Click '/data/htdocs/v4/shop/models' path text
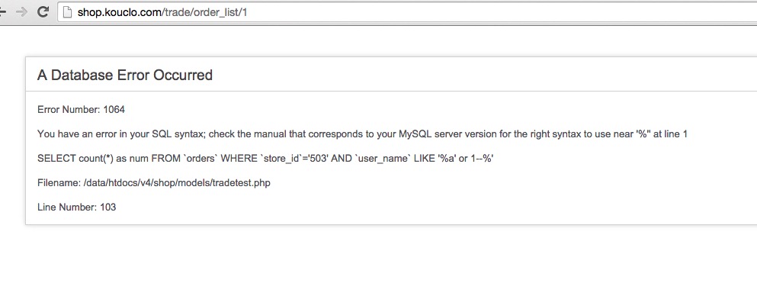The height and width of the screenshot is (296, 757). tap(146, 183)
